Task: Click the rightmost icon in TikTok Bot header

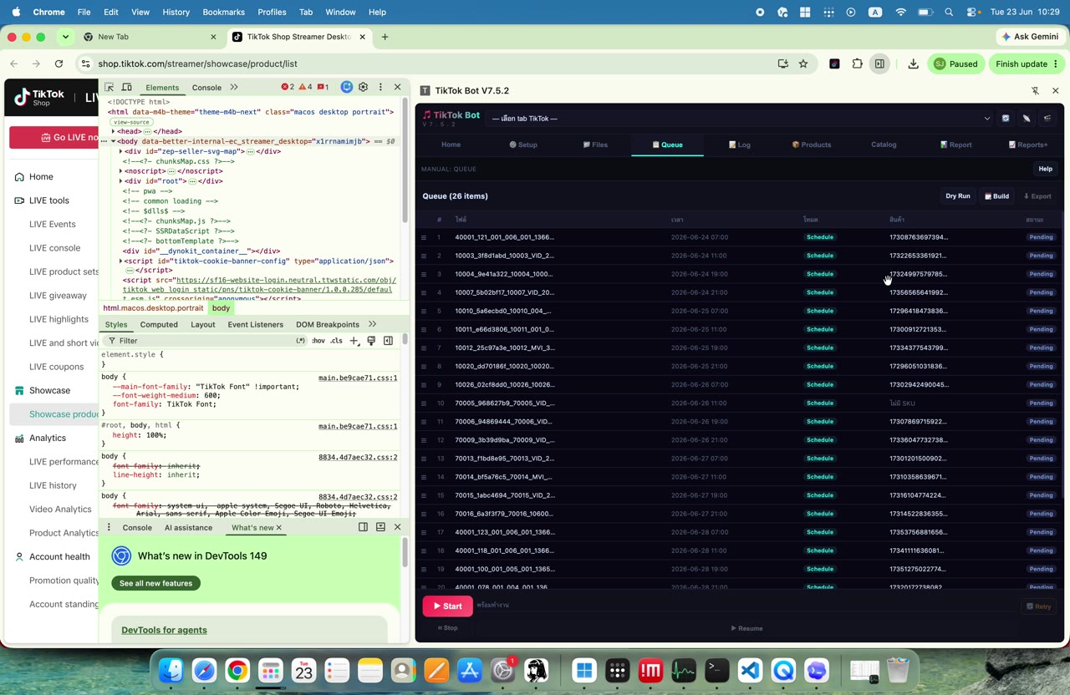Action: [x=1047, y=119]
